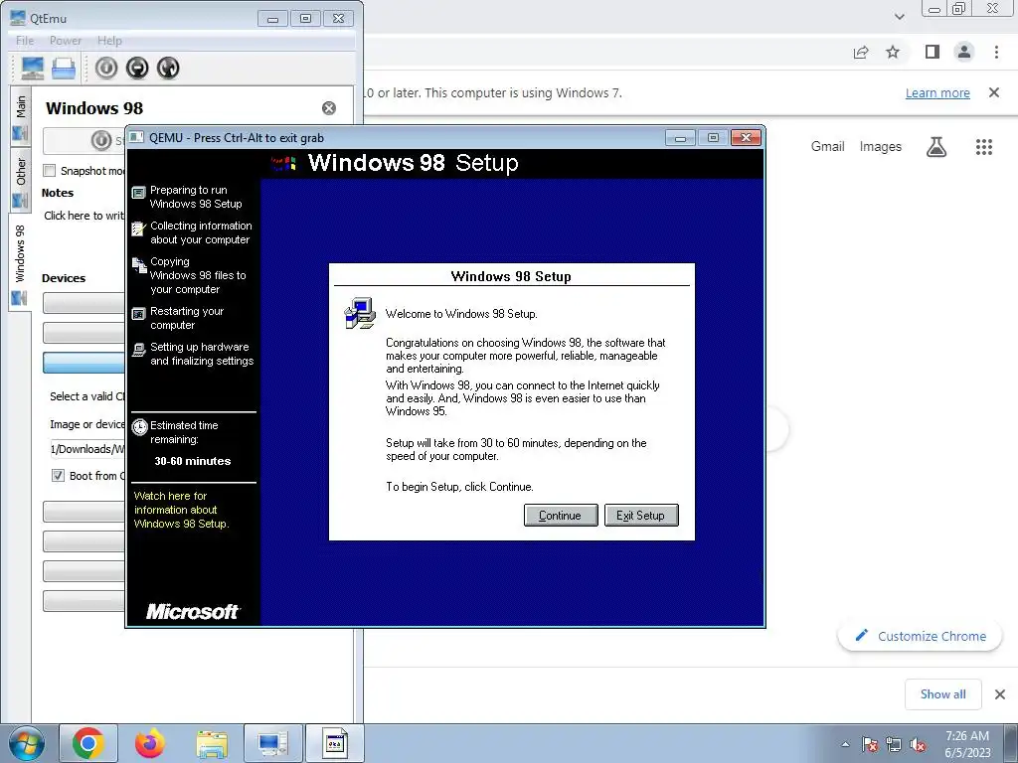Click Exit Setup button
1018x763 pixels.
pyautogui.click(x=641, y=516)
